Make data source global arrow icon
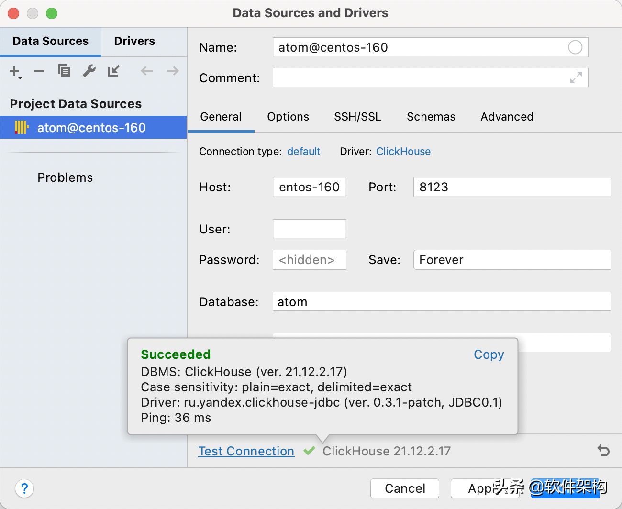 point(113,71)
